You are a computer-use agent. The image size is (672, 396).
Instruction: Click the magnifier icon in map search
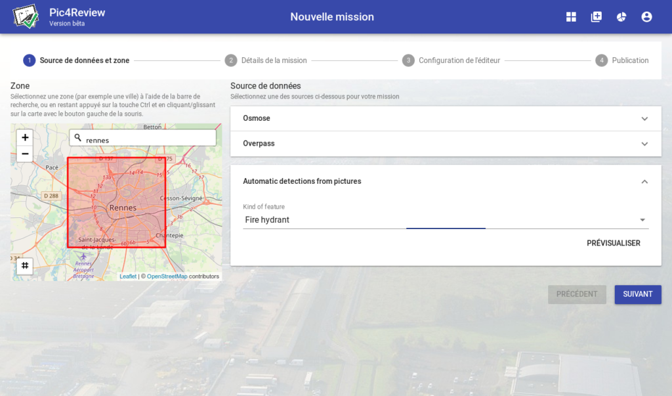pyautogui.click(x=78, y=138)
